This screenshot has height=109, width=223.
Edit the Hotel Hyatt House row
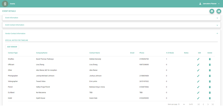[x=198, y=98]
